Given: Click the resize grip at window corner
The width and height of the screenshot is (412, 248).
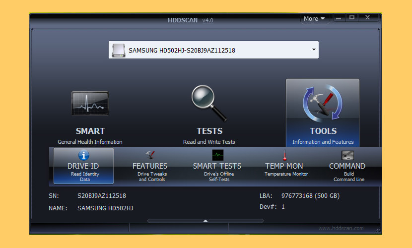Looking at the screenshot, I should (x=378, y=230).
